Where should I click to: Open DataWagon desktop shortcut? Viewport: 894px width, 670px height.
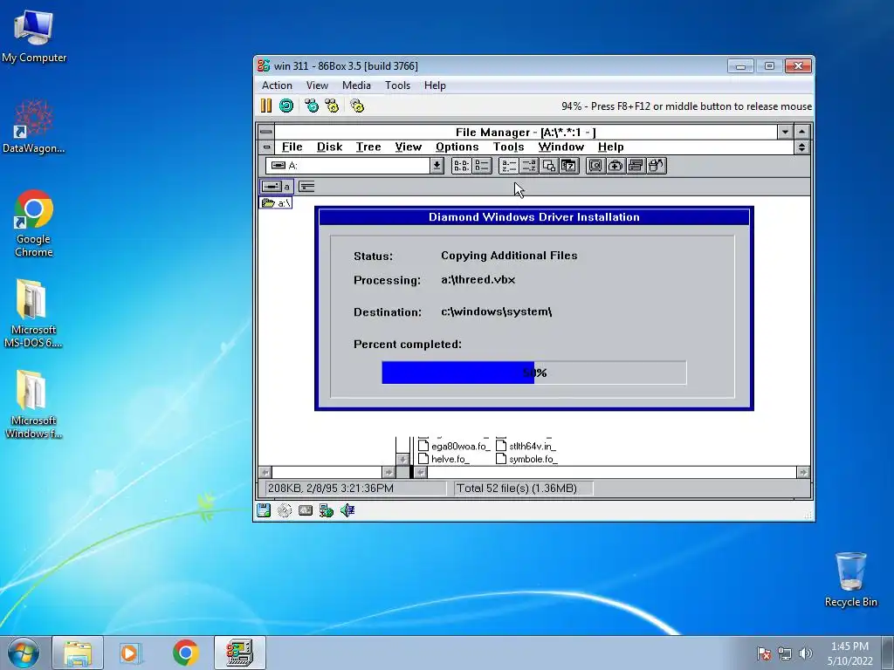tap(34, 126)
